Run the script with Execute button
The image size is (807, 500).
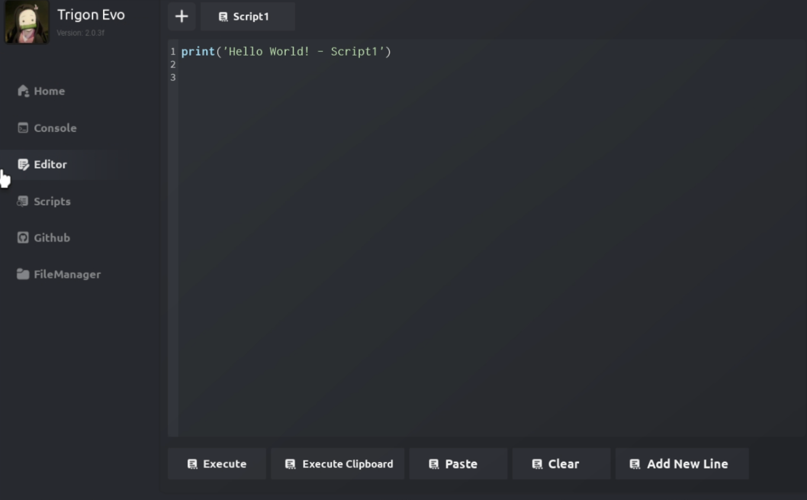217,464
